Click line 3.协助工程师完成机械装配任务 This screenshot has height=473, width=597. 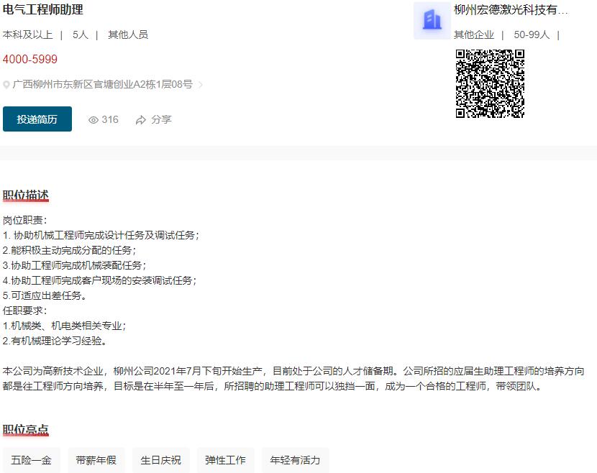tap(74, 265)
